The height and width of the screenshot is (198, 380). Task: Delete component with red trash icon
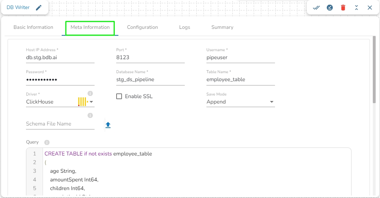(x=343, y=8)
